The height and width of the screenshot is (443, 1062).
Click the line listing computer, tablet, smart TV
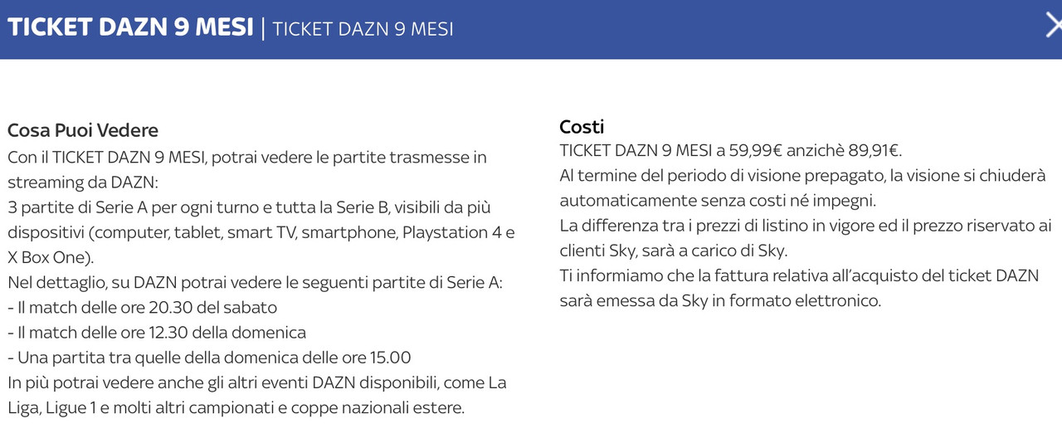tap(261, 232)
